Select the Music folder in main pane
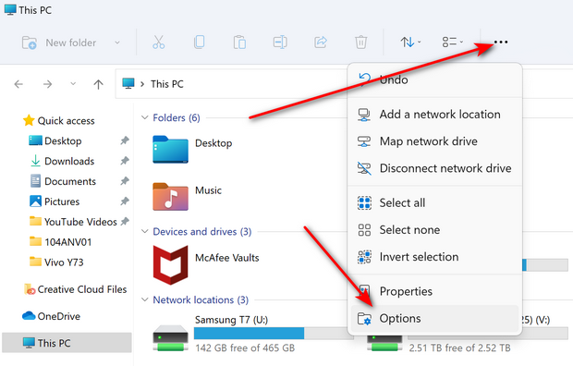 point(187,197)
